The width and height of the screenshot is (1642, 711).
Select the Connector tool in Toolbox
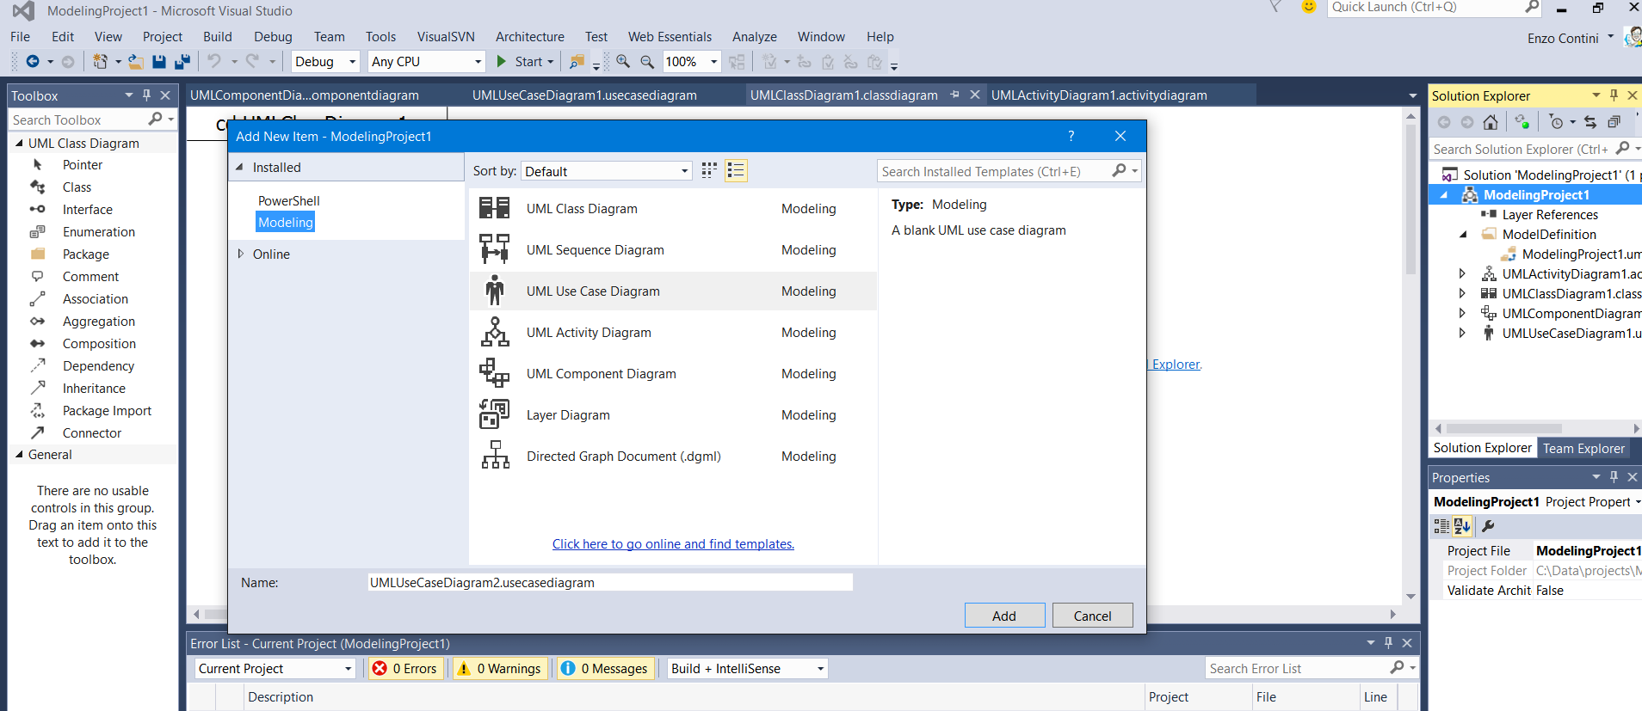click(91, 433)
